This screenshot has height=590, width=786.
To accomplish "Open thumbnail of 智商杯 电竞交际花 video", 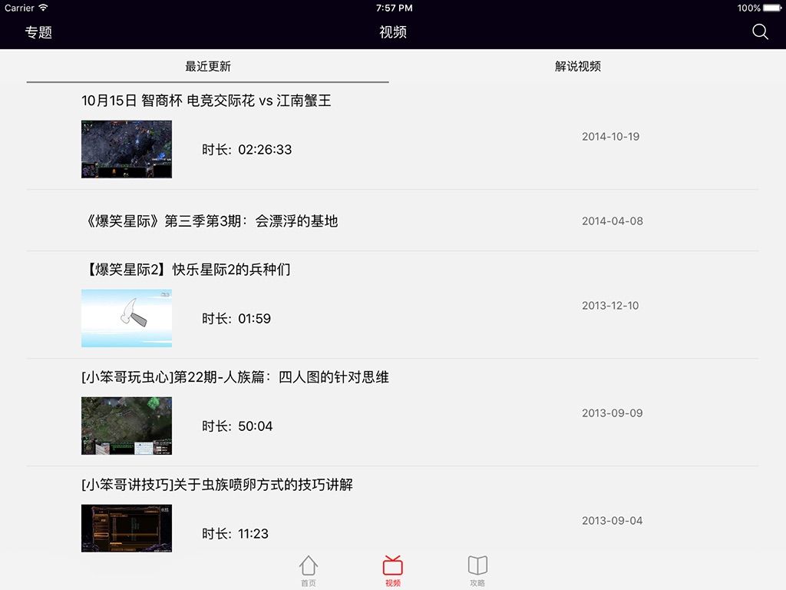I will point(127,149).
